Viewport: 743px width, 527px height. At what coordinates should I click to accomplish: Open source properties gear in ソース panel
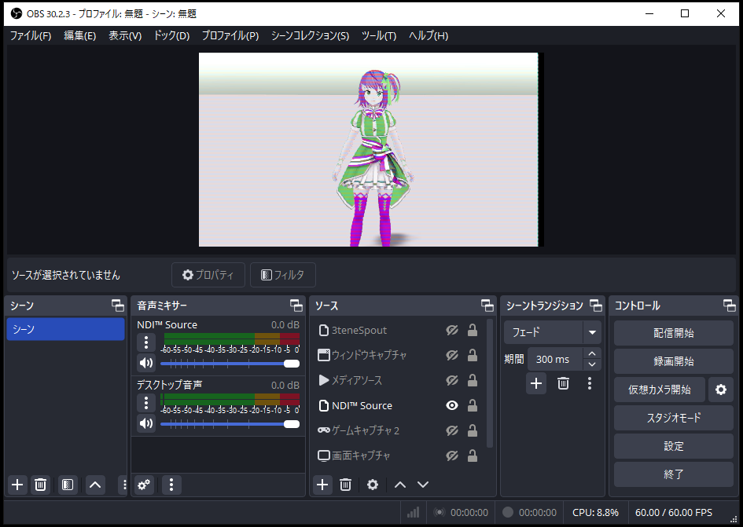click(x=373, y=485)
